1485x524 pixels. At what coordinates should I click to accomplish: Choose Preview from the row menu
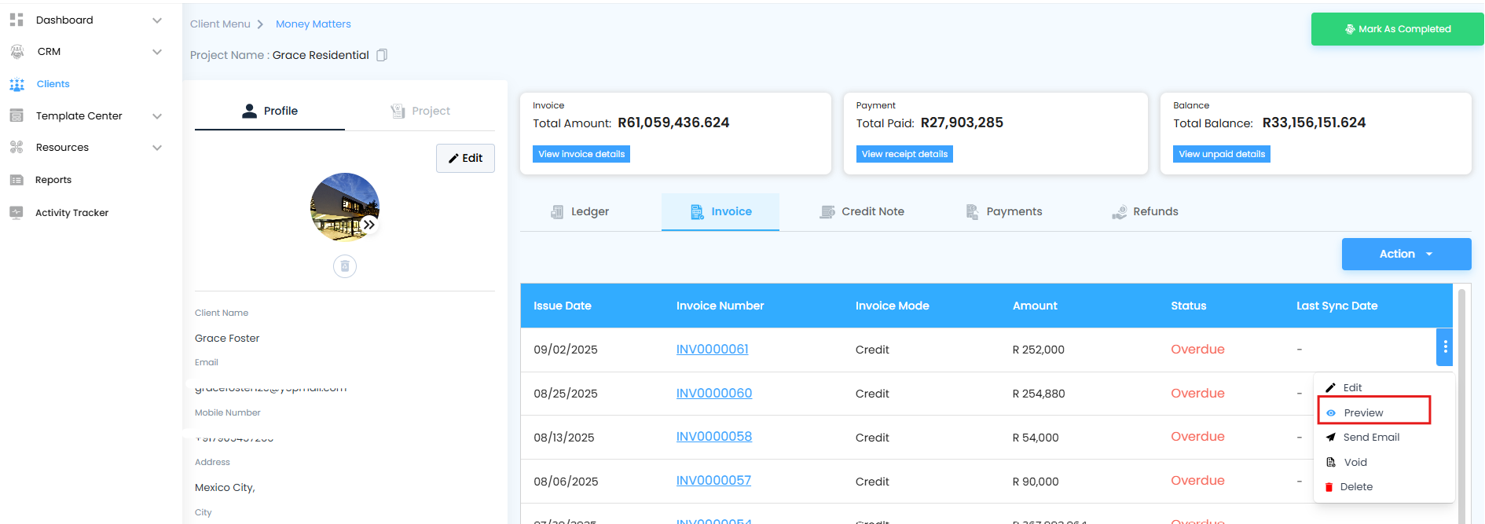1362,412
